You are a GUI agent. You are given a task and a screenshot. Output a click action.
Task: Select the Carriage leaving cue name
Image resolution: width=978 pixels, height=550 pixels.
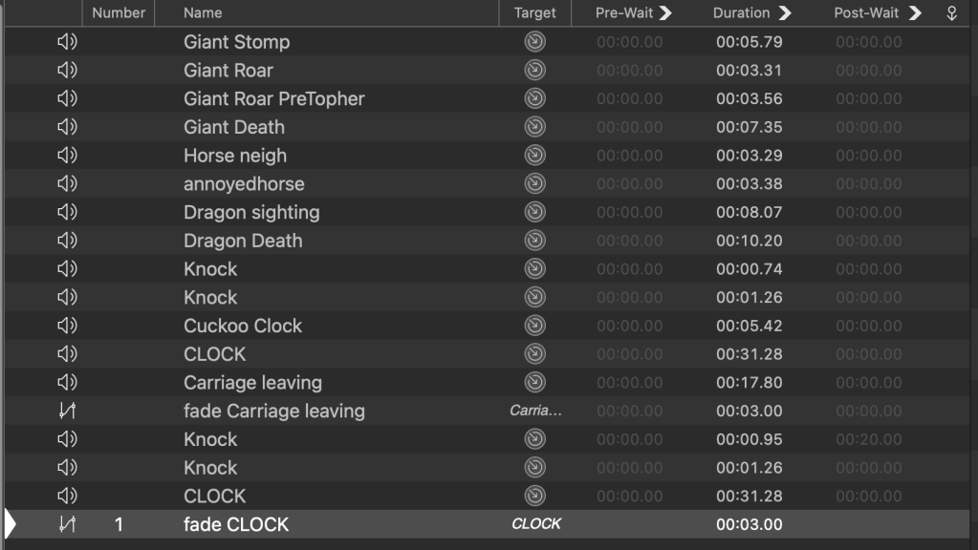[x=252, y=383]
